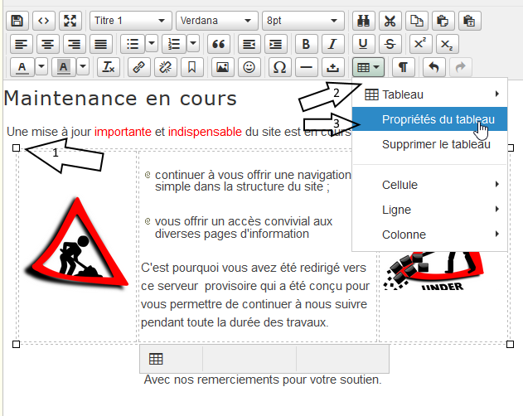Toggle bold formatting
The height and width of the screenshot is (416, 523).
[x=306, y=44]
